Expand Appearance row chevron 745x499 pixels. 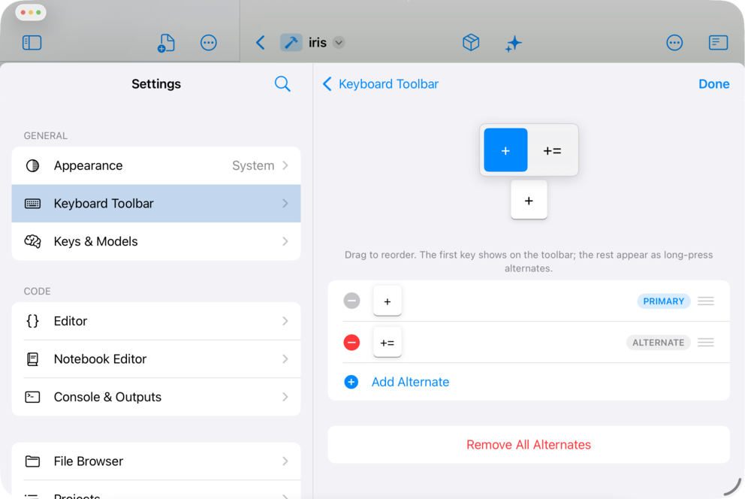(285, 165)
